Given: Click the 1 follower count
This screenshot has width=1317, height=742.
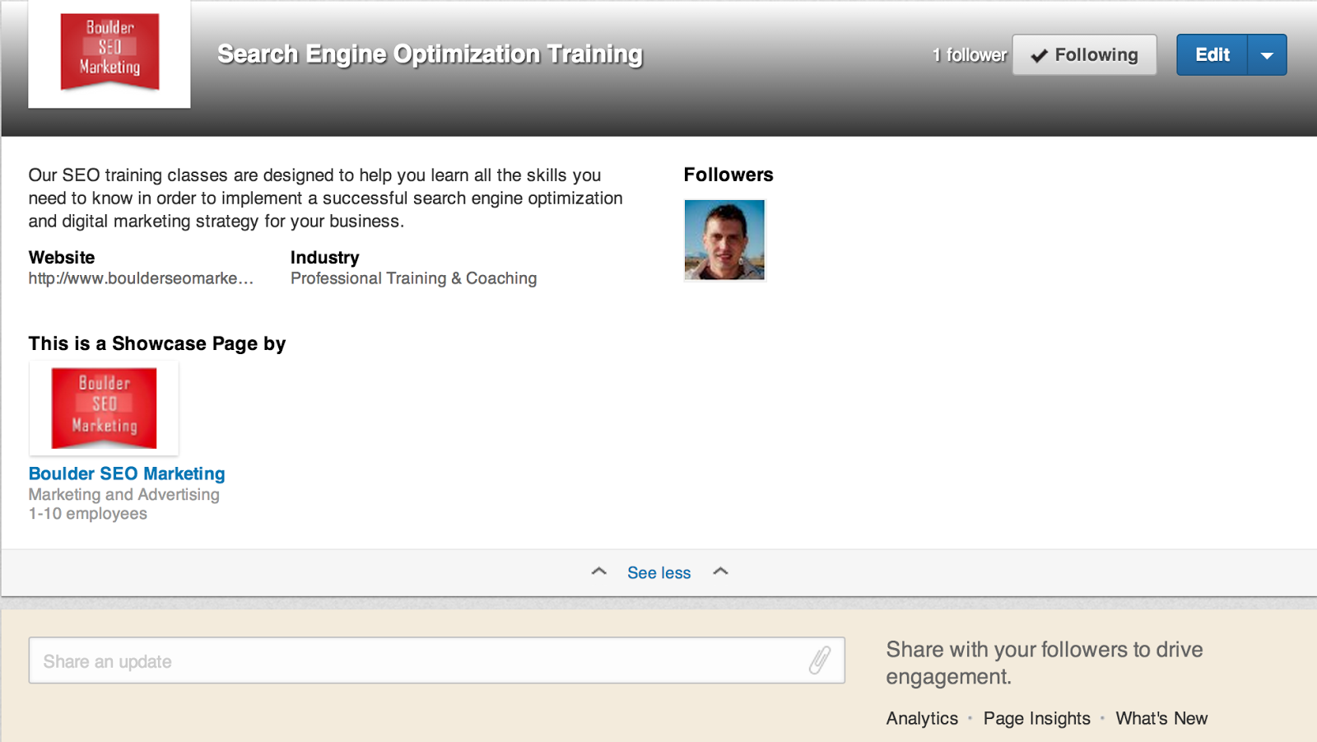Looking at the screenshot, I should point(970,55).
